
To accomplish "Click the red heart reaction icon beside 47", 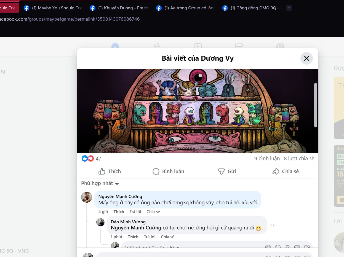I will pos(91,158).
